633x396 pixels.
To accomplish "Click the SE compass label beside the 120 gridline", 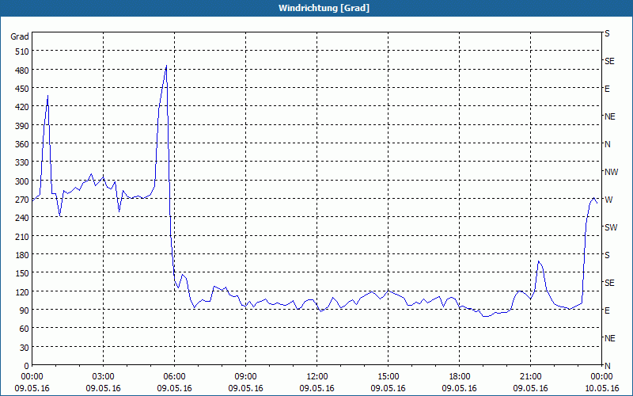I will [x=609, y=284].
